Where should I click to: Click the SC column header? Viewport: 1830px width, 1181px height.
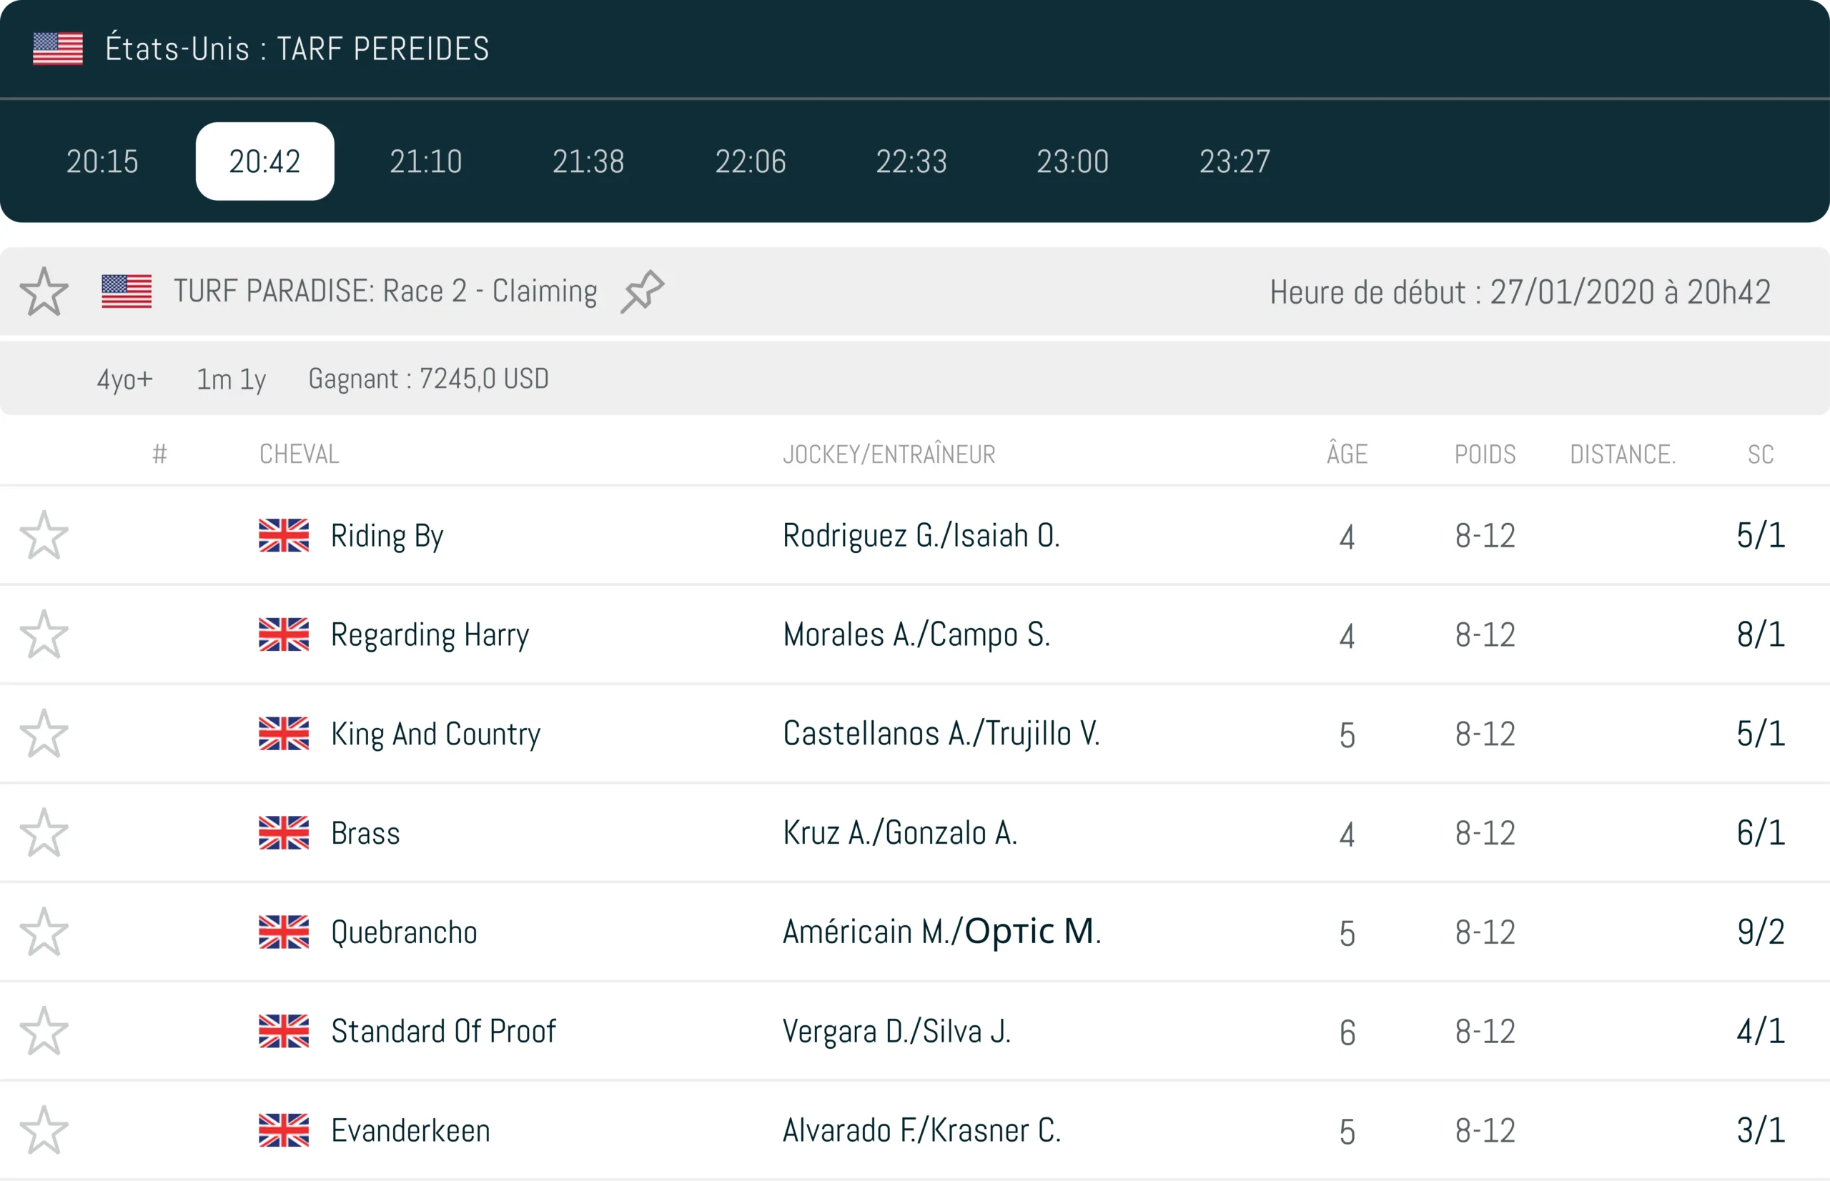tap(1760, 455)
